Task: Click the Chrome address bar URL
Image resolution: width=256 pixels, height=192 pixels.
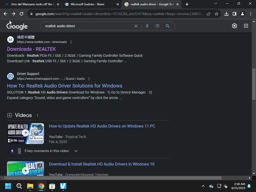Action: [119, 14]
